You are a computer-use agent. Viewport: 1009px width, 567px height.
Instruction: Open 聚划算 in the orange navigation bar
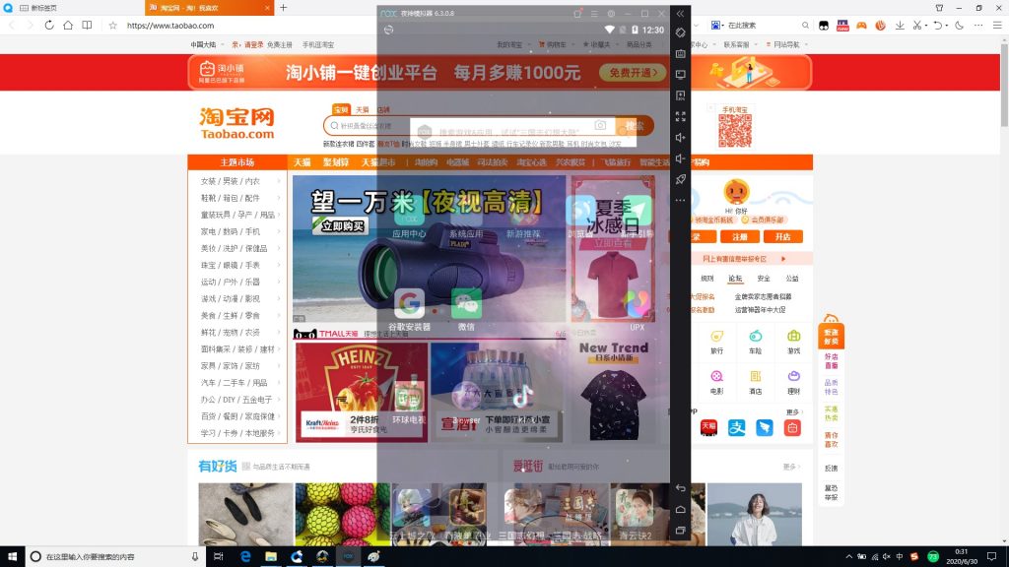pyautogui.click(x=336, y=162)
